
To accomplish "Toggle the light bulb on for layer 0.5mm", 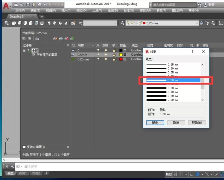I will [x=98, y=55].
